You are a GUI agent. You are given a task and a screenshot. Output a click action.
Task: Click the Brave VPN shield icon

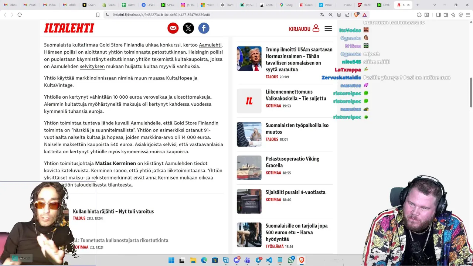click(460, 15)
